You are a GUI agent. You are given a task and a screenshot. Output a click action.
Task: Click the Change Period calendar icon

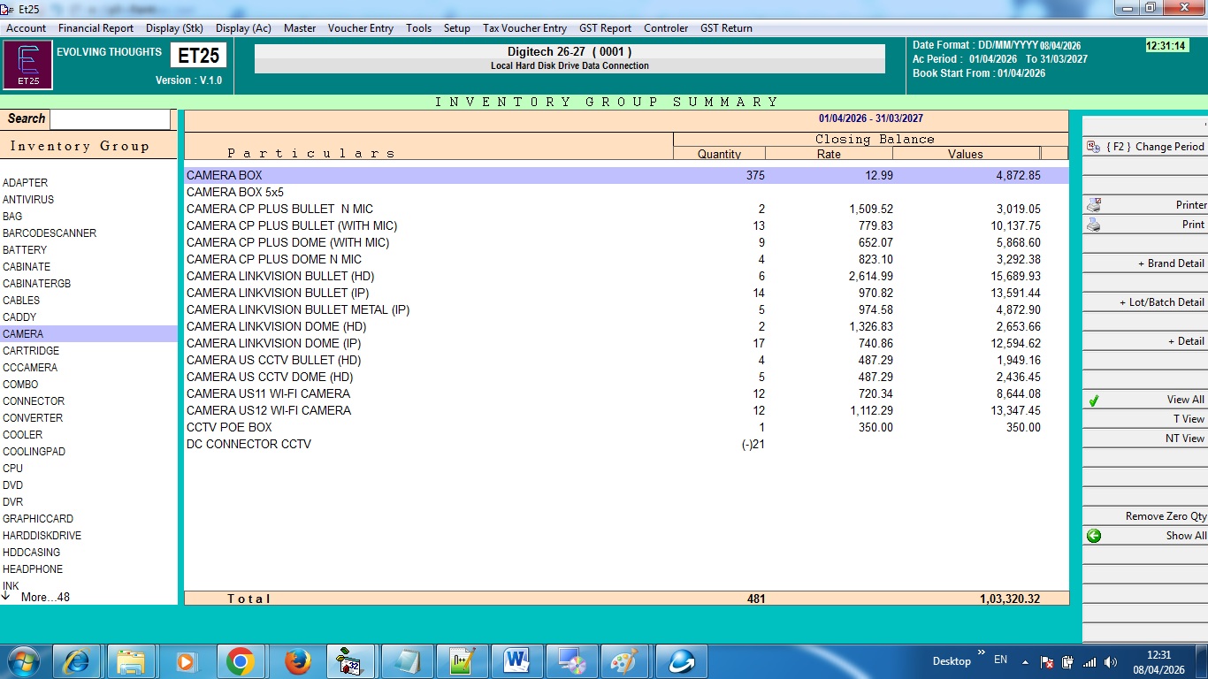(1093, 147)
